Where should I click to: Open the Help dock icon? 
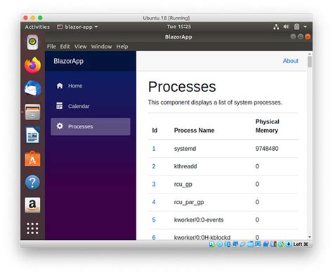(x=32, y=182)
